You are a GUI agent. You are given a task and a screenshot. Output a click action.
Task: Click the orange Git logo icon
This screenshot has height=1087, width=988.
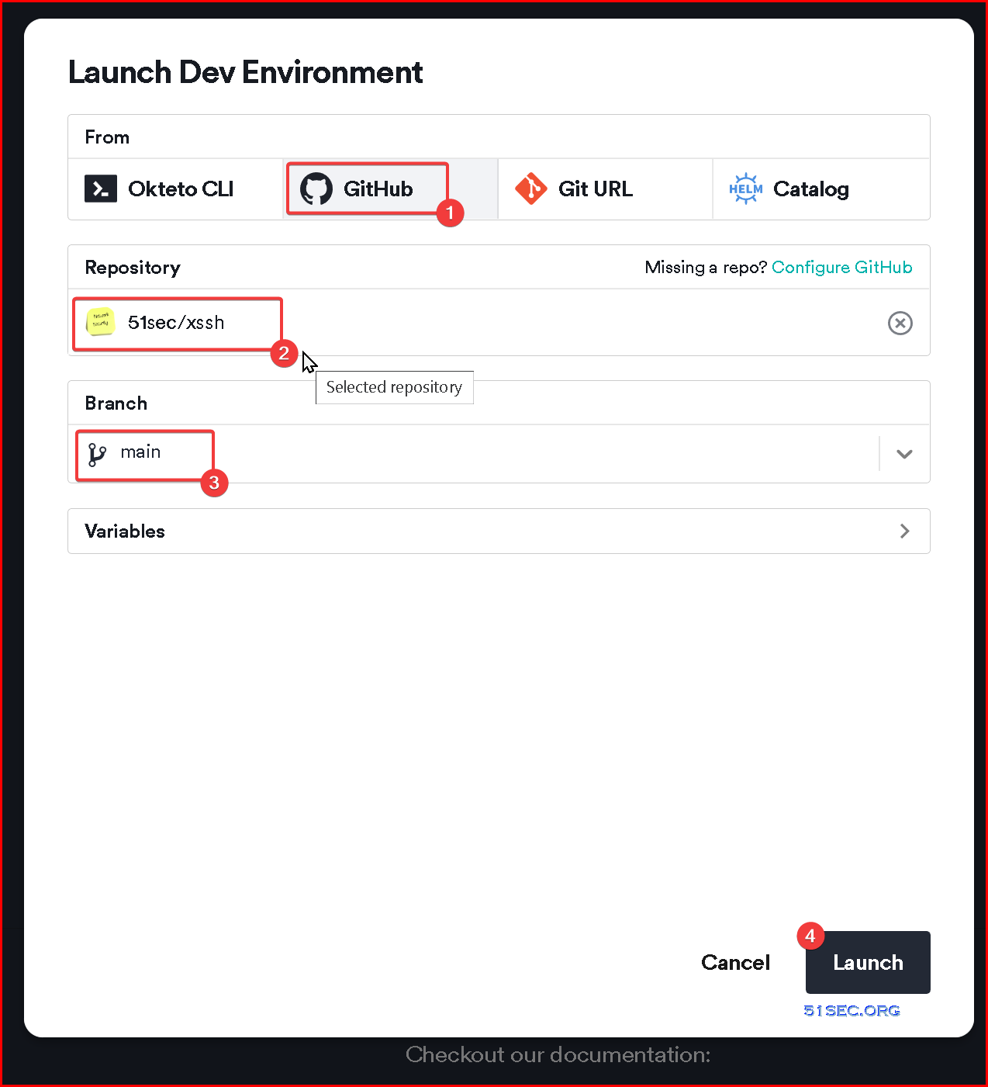[x=531, y=189]
